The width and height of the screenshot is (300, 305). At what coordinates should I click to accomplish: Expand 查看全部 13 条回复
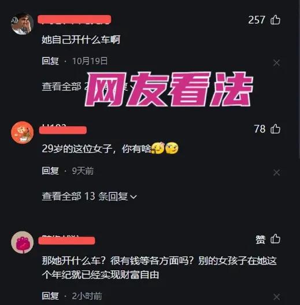(90, 196)
